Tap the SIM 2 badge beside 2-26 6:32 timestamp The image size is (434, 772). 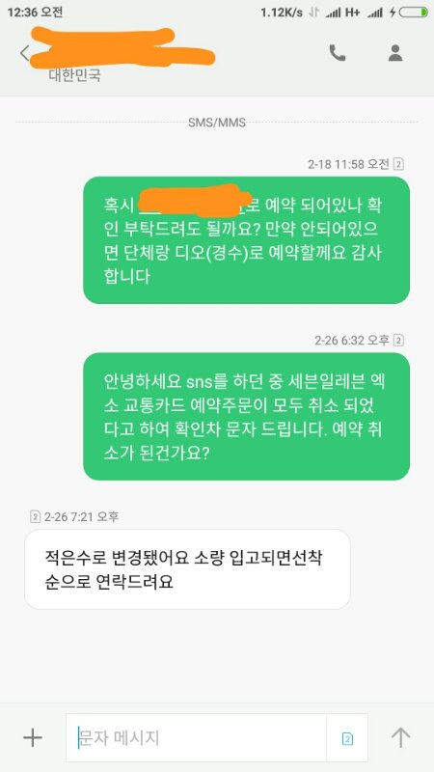(x=398, y=341)
